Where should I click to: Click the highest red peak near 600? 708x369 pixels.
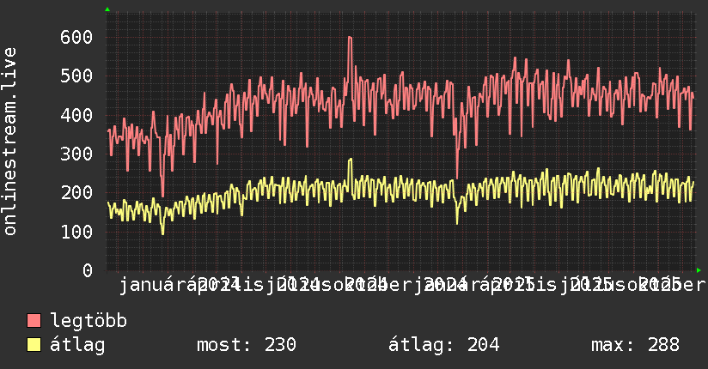tap(350, 38)
